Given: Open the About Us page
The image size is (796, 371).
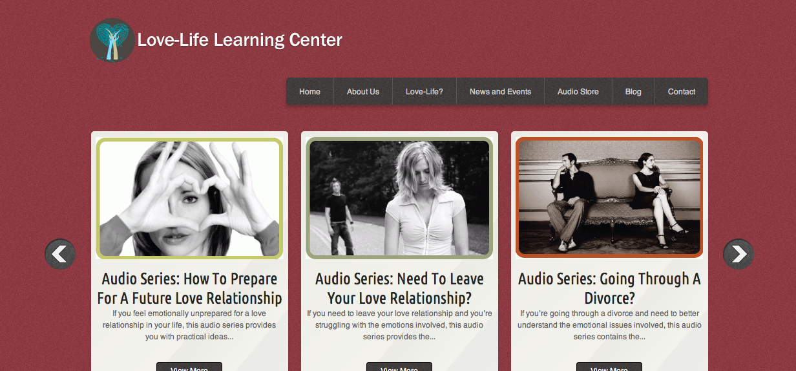Looking at the screenshot, I should 363,91.
